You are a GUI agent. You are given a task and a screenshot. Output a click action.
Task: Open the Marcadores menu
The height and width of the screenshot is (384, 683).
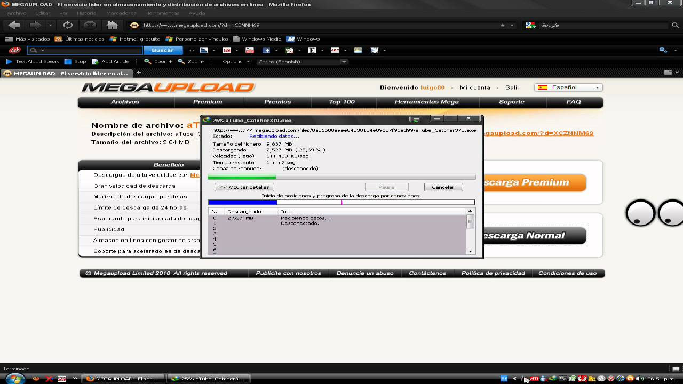[121, 13]
